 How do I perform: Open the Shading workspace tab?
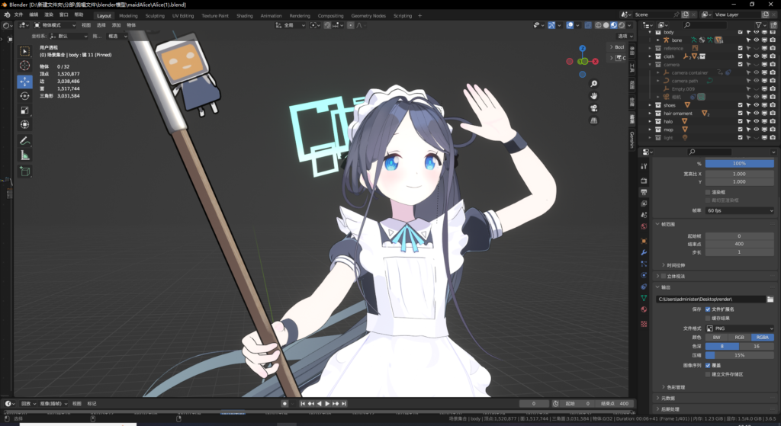pos(245,15)
